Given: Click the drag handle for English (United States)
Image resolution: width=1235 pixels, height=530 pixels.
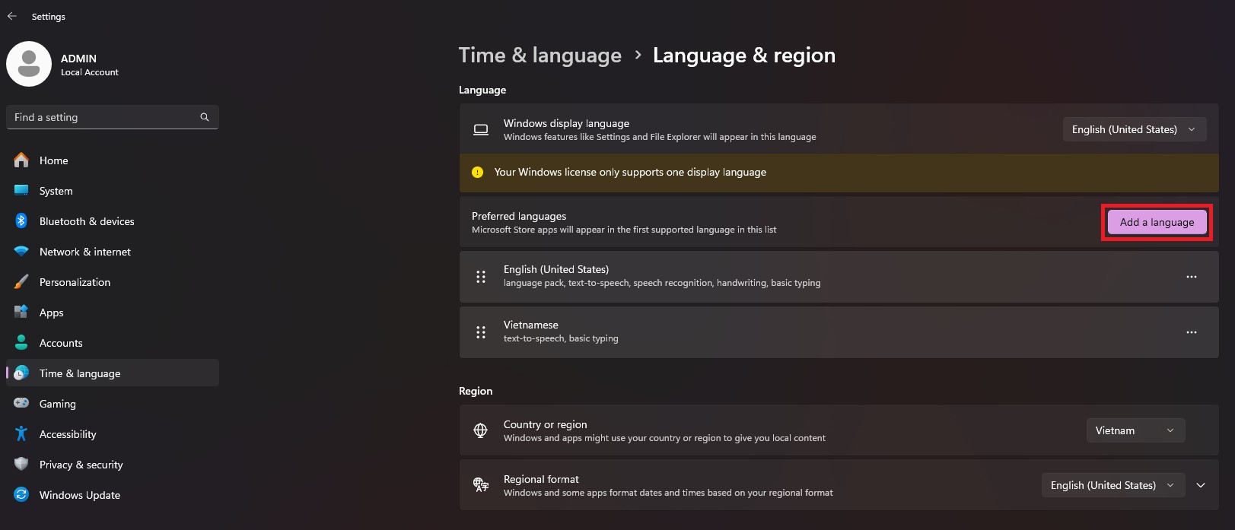Looking at the screenshot, I should pos(481,277).
